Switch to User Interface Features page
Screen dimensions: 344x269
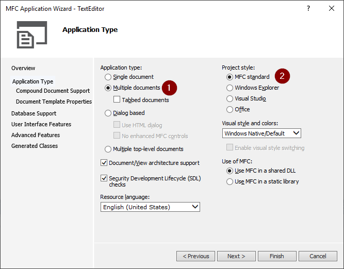coord(41,124)
